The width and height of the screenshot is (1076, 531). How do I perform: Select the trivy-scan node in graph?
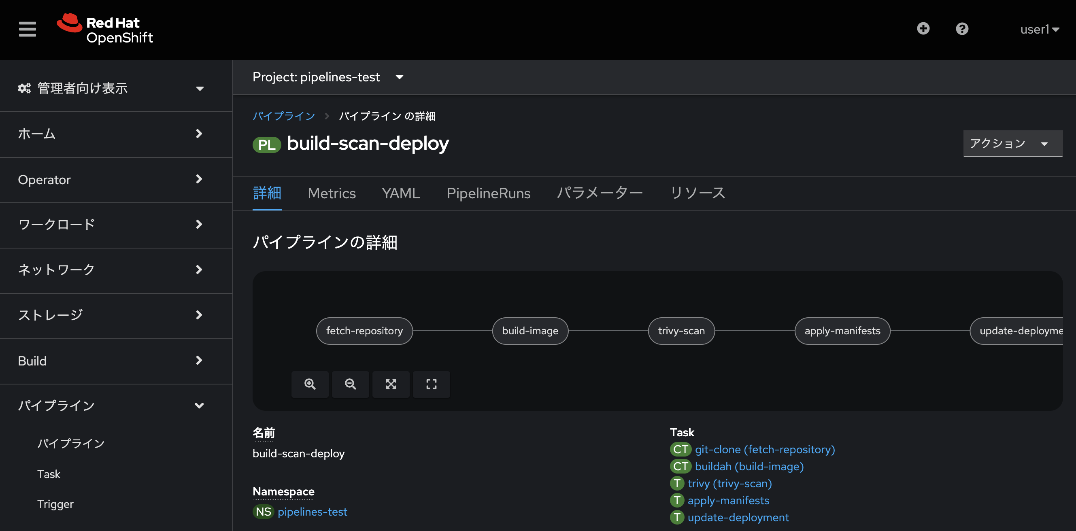coord(681,331)
